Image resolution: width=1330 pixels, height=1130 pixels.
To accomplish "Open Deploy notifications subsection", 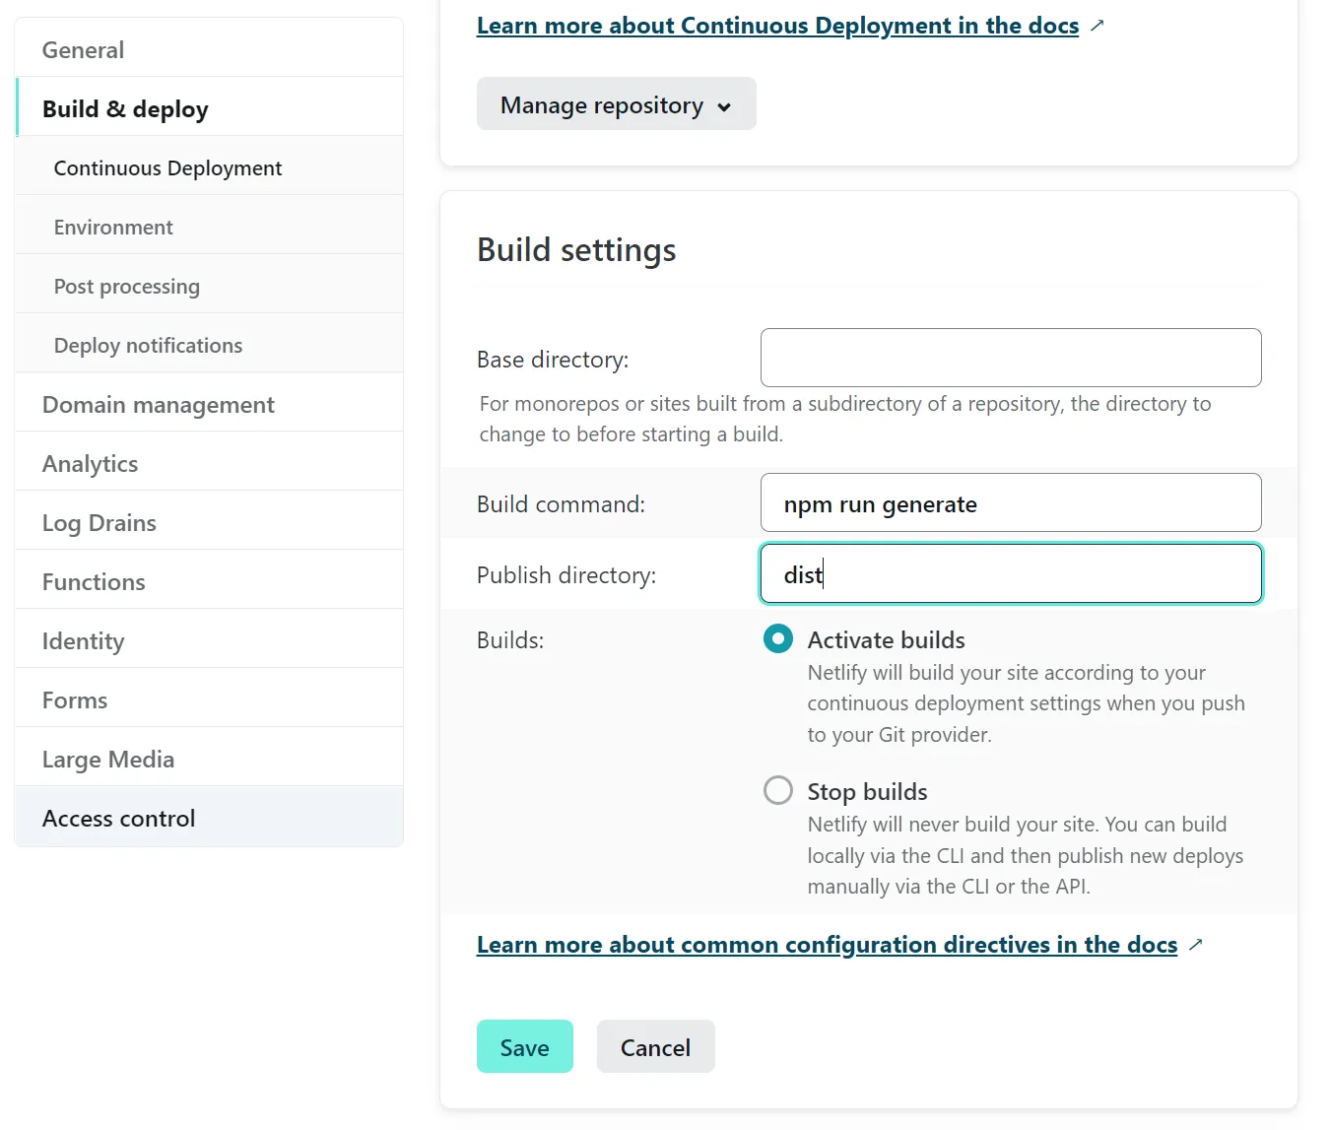I will point(209,345).
